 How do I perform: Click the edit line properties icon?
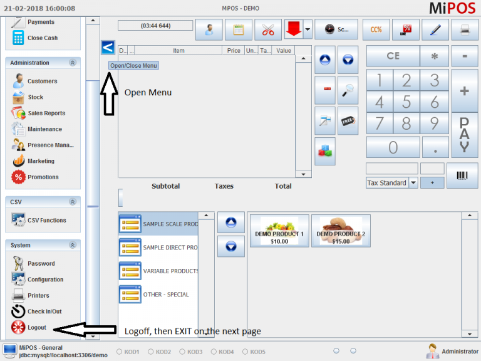(x=325, y=120)
